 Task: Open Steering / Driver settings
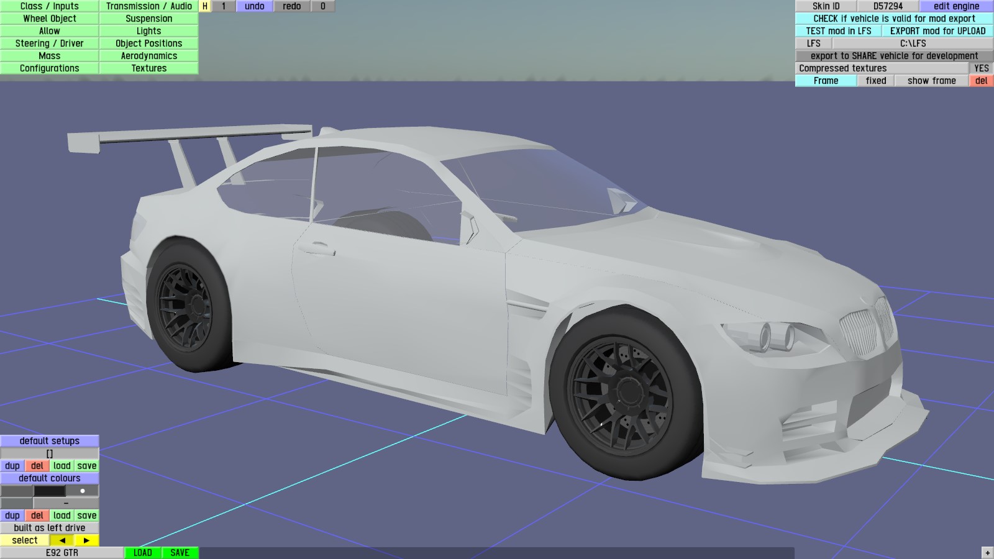click(50, 43)
